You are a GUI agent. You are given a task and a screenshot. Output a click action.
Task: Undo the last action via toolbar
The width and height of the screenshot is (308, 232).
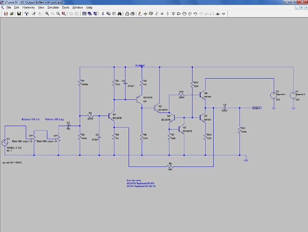coord(195,14)
